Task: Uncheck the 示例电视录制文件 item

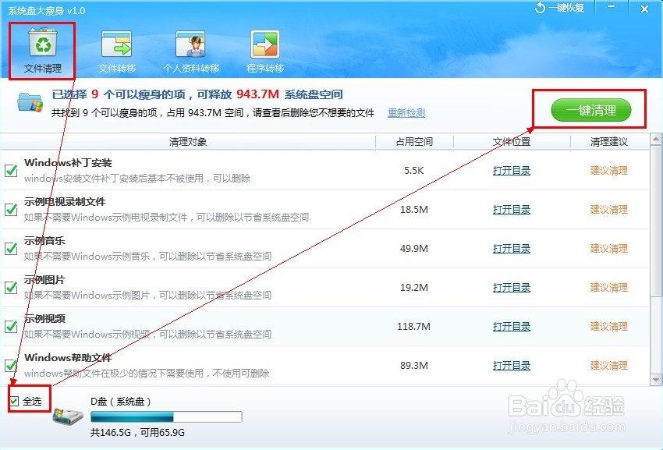Action: [x=11, y=209]
